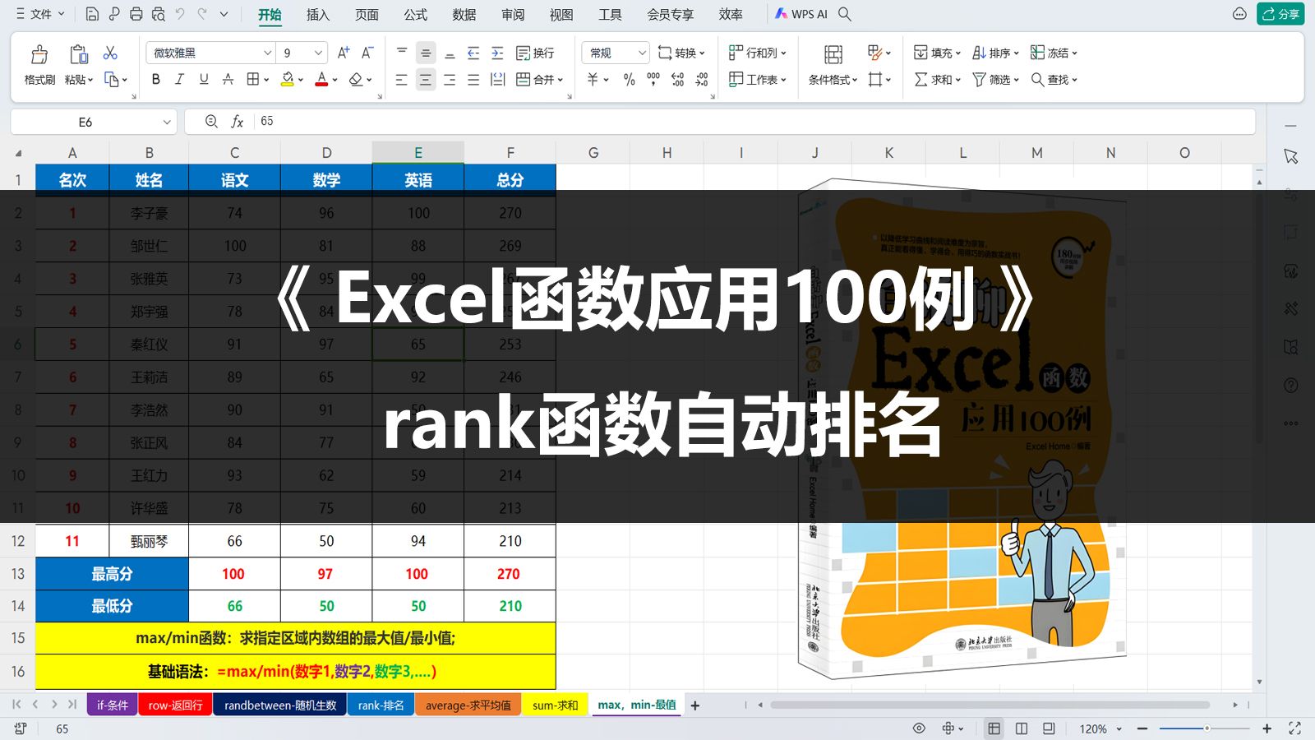Viewport: 1315px width, 740px height.
Task: Expand the Conditional Formatting (条件格式) dropdown
Action: pyautogui.click(x=854, y=80)
